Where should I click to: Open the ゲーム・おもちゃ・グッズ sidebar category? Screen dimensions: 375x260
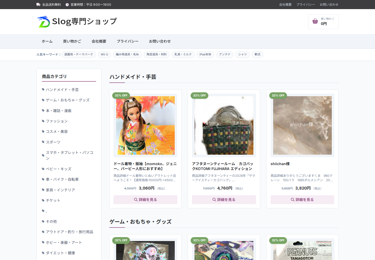coord(68,100)
